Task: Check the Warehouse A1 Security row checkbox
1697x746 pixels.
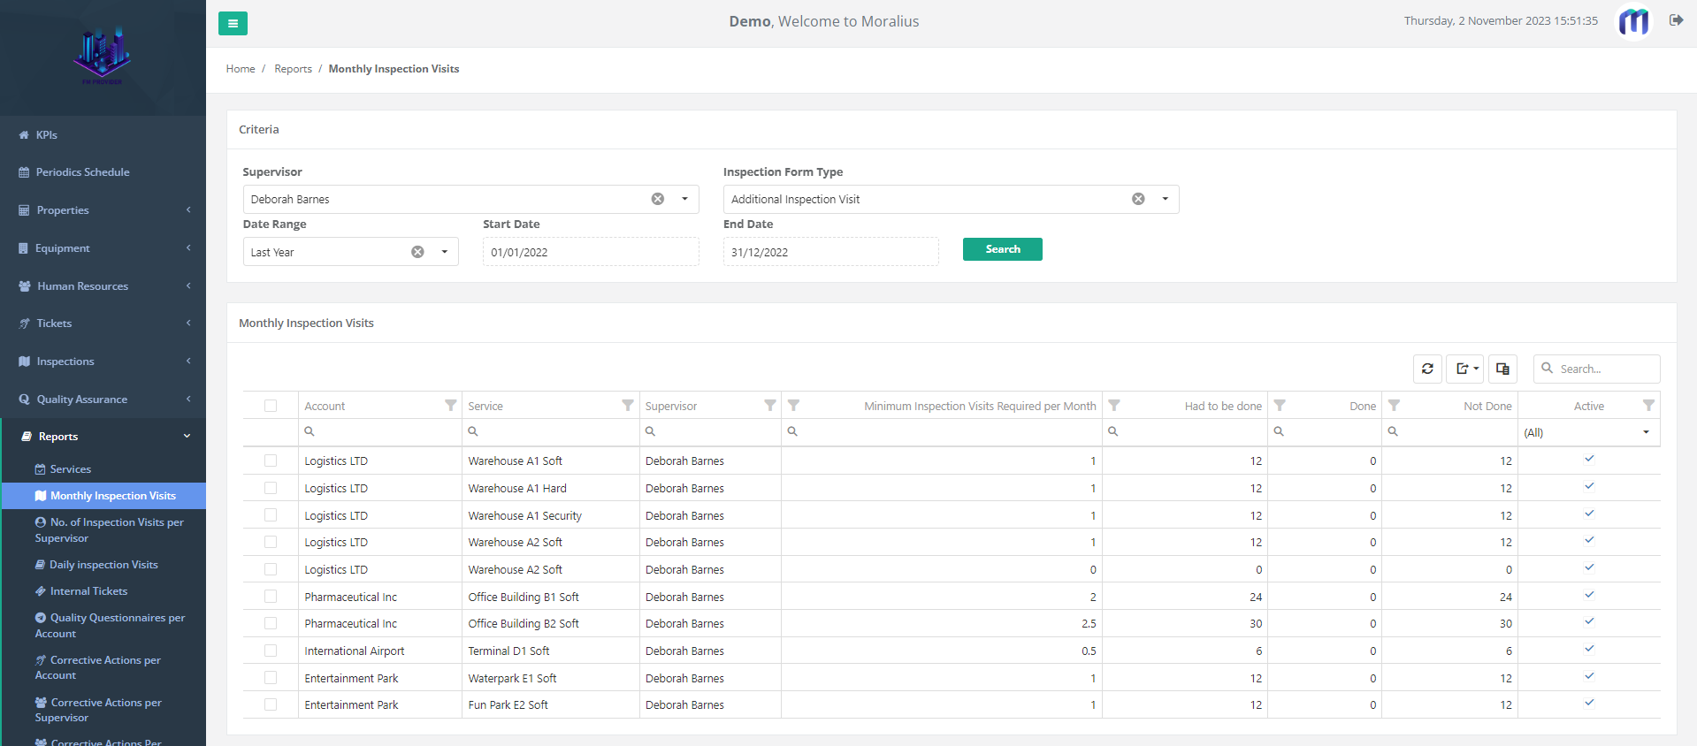Action: tap(271, 515)
